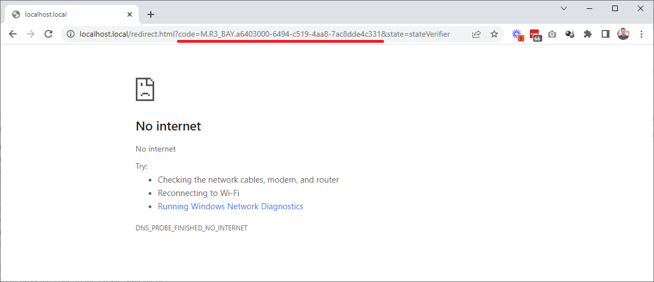Open the red extension with badge 66

pos(535,34)
